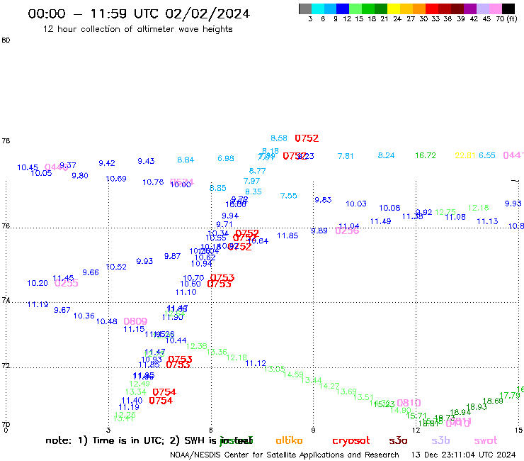Click the green wave height value '13.36'
The image size is (524, 461).
click(x=217, y=352)
